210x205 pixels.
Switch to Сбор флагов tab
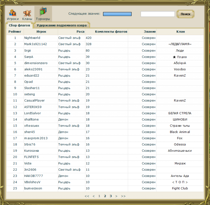click(19, 25)
